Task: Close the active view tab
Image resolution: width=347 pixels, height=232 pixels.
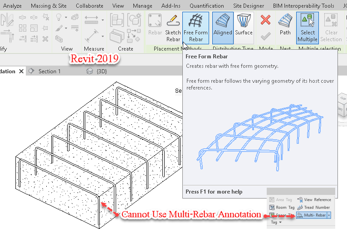Action: (21, 71)
